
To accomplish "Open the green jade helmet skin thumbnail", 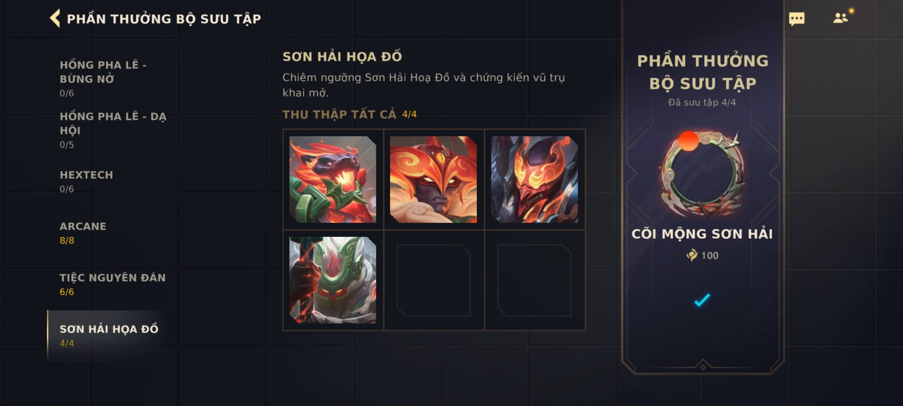I will [x=333, y=280].
